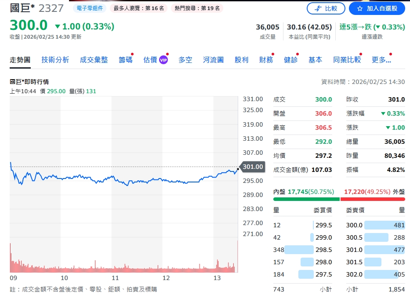The image size is (410, 295).
Task: Select the 財務 tab
Action: (265, 60)
